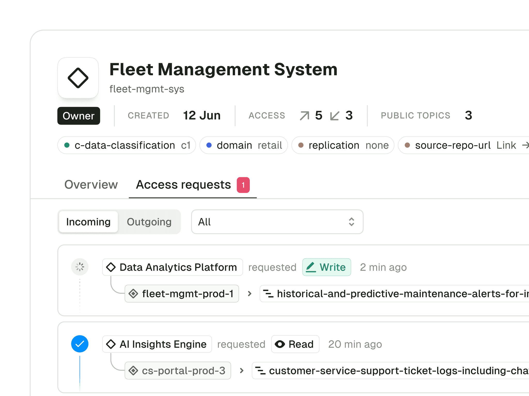Switch to the Incoming requests view
Image resolution: width=529 pixels, height=396 pixels.
coord(88,222)
